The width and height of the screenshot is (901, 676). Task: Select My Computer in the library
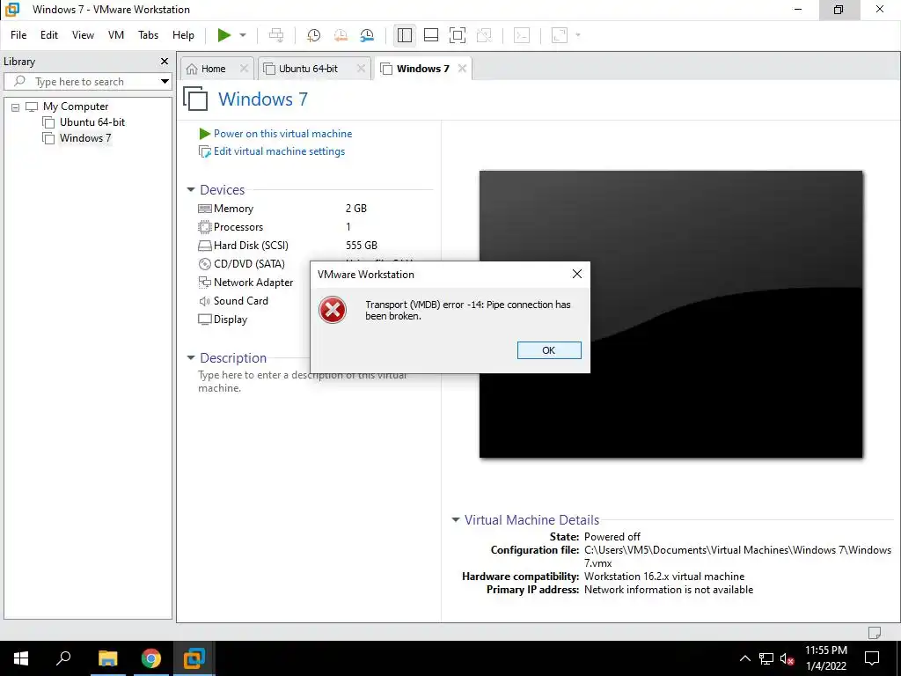[76, 107]
